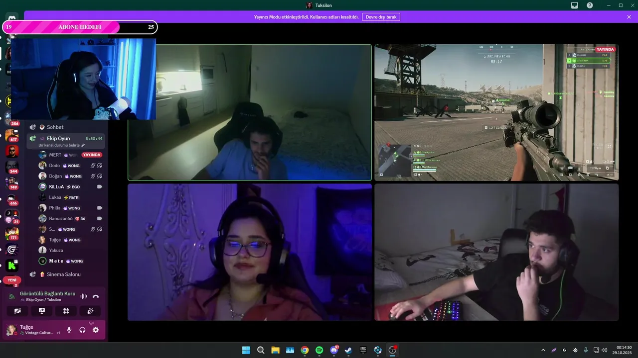Show hidden system tray icons
The width and height of the screenshot is (638, 358).
click(x=543, y=350)
